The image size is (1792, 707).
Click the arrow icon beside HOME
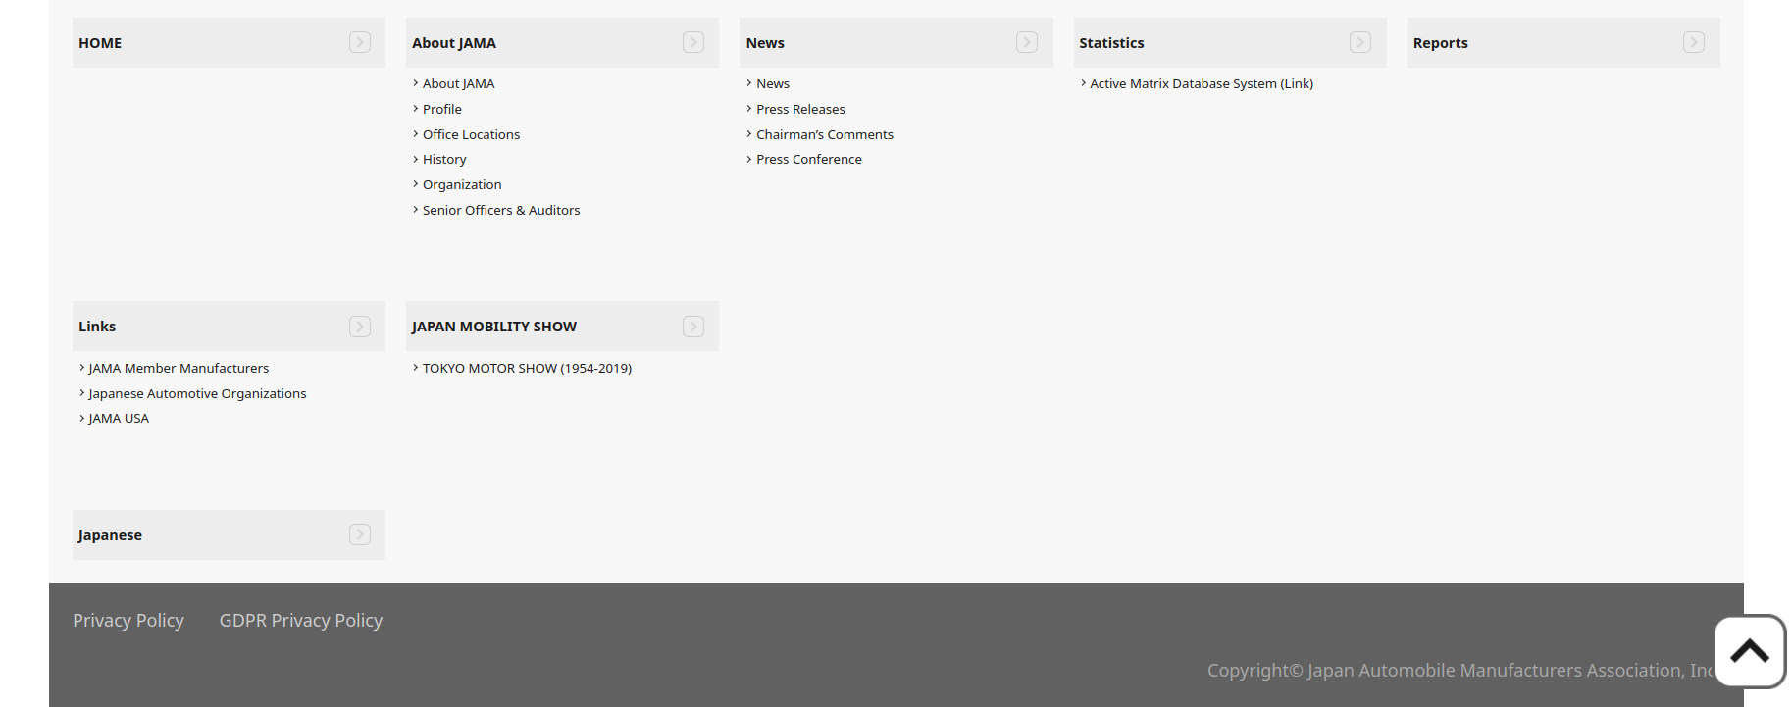[x=360, y=42]
